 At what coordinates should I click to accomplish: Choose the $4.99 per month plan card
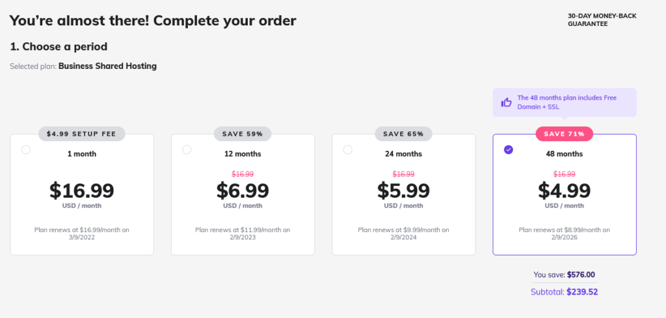click(x=565, y=194)
